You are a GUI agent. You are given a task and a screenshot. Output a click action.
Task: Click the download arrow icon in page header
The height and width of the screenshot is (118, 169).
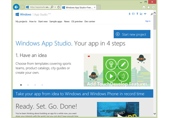[130, 14]
